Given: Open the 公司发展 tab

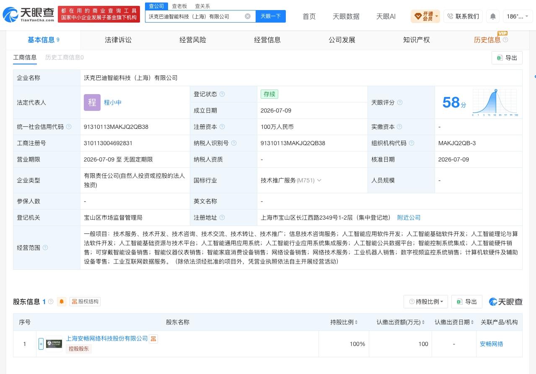Looking at the screenshot, I should (x=342, y=40).
